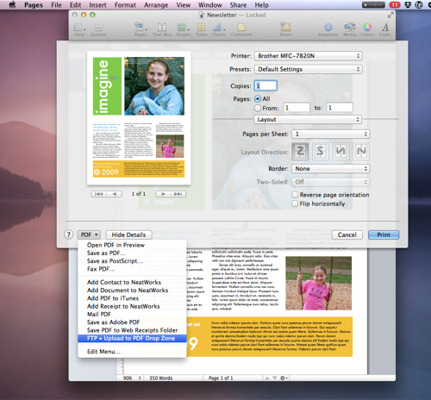The image size is (431, 400).
Task: Click the help question mark button
Action: click(68, 234)
